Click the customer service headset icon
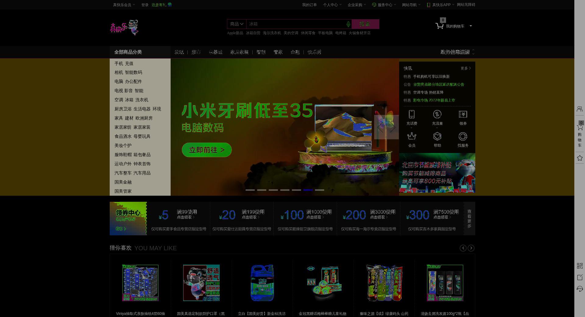 [580, 289]
